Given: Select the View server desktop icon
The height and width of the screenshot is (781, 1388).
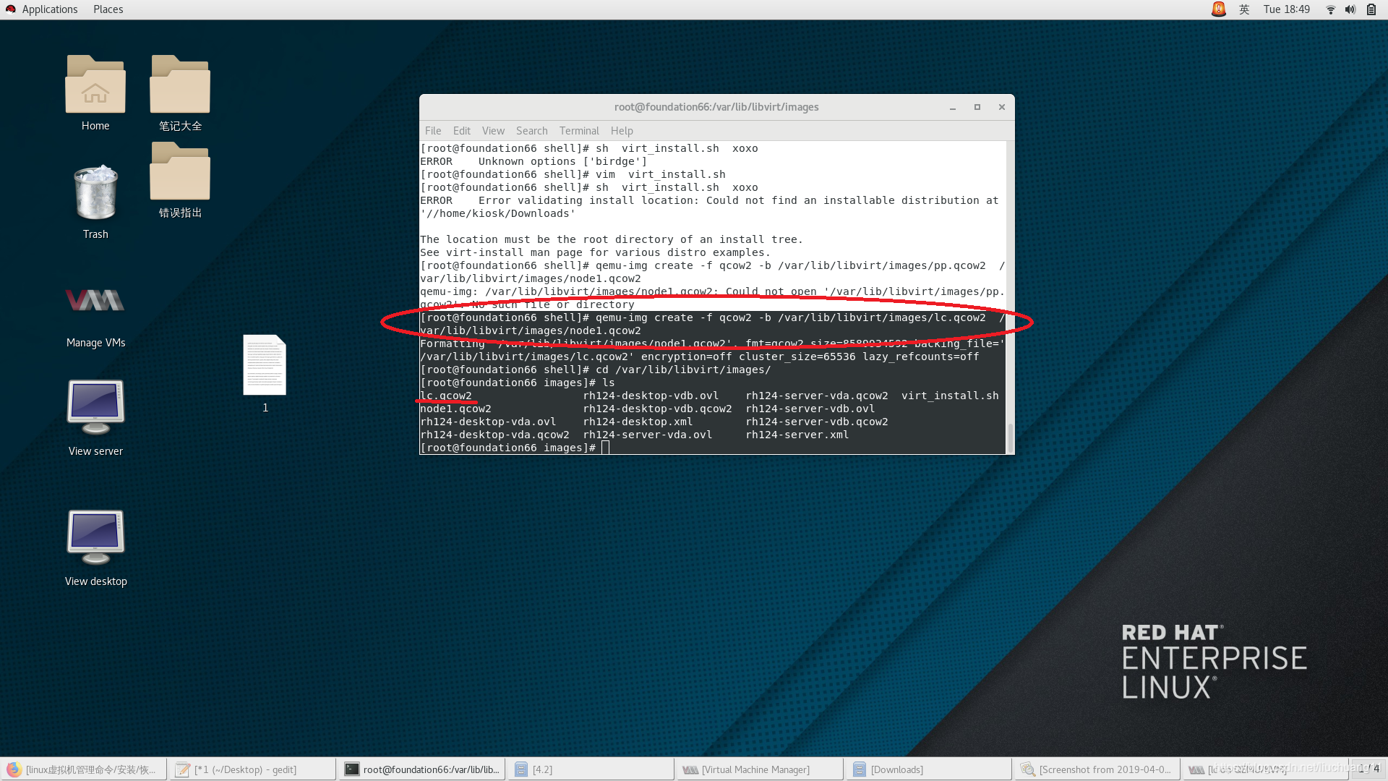Looking at the screenshot, I should coord(95,418).
